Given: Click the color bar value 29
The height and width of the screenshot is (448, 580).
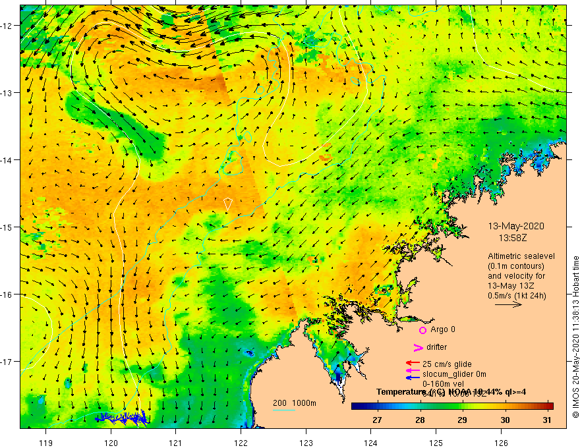Looking at the screenshot, I should pyautogui.click(x=462, y=420).
